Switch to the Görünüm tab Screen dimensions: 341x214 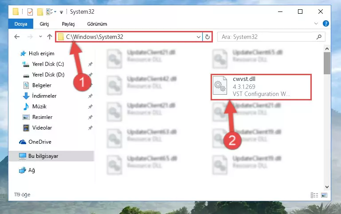(x=97, y=24)
